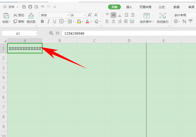This screenshot has height=137, width=196.
Task: Select the Format Painter (格式刷) tool
Action: (x=31, y=18)
